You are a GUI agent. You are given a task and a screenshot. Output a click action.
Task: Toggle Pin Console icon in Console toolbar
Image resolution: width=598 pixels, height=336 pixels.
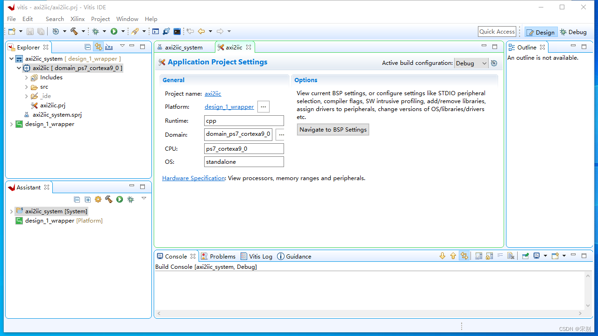point(525,256)
